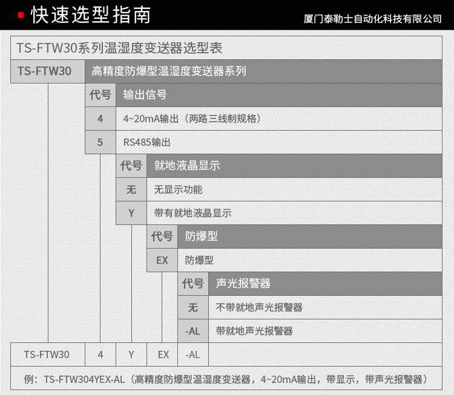Click 代号 next to 声光报警器
The image size is (454, 395).
[193, 284]
